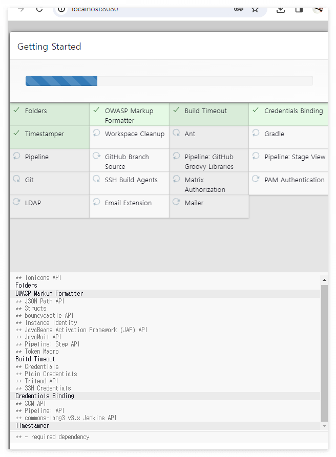The image size is (336, 457).
Task: Open the browser downloads icon
Action: click(281, 10)
